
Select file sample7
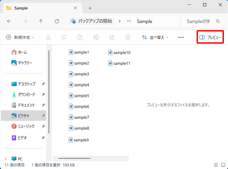point(79,118)
